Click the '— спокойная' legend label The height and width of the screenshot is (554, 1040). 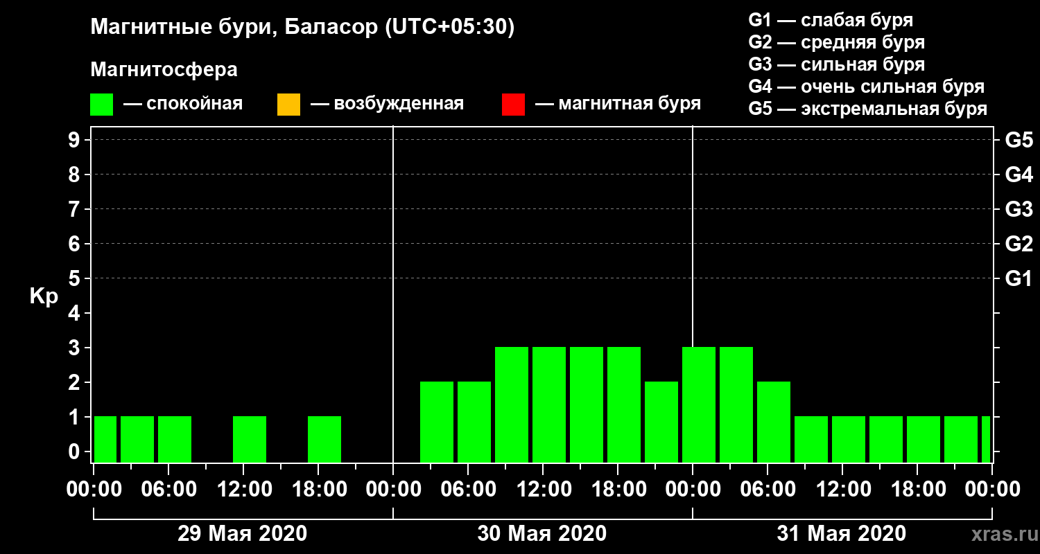[x=183, y=104]
